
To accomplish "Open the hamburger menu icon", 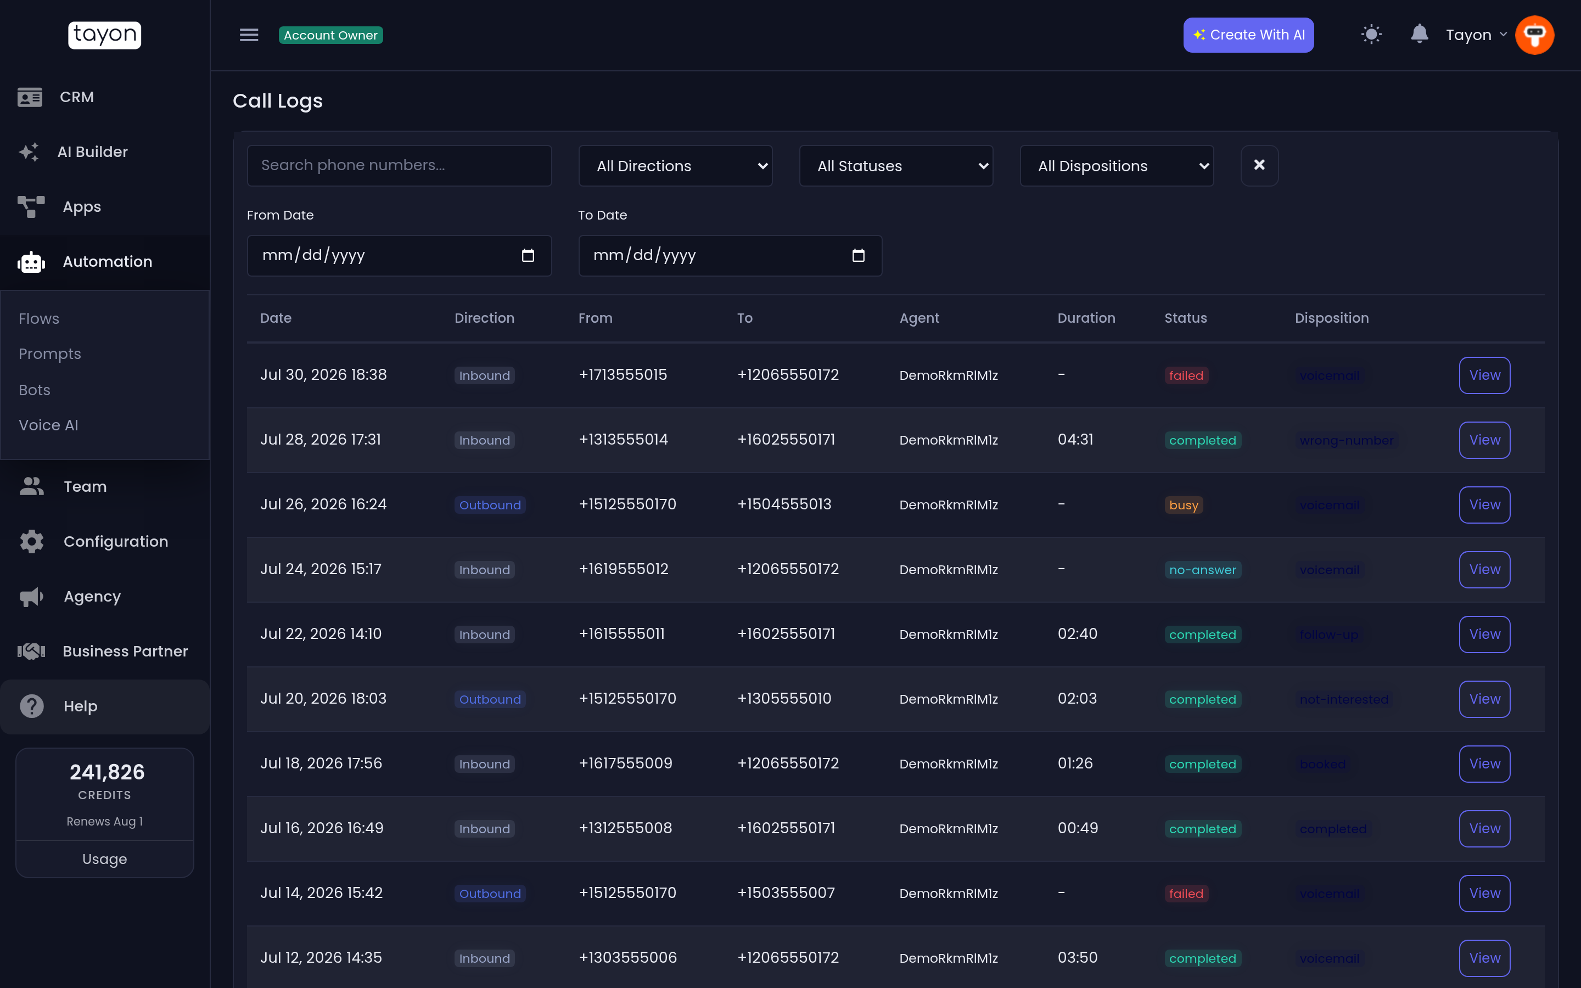I will coord(249,35).
